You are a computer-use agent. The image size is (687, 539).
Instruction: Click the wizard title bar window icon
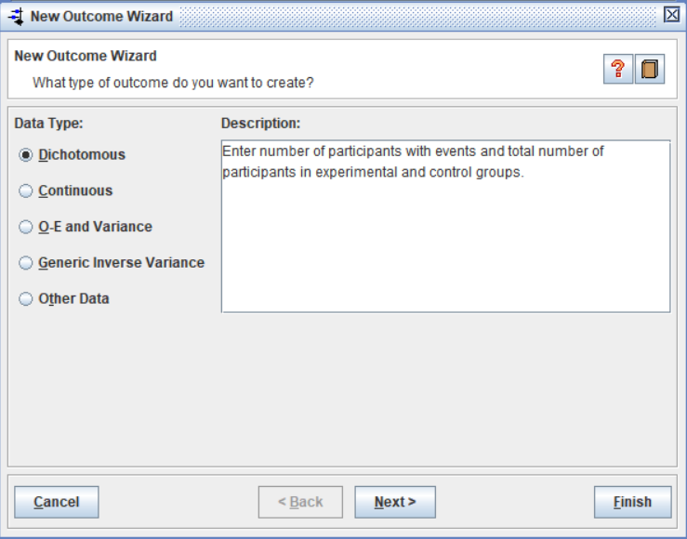15,16
